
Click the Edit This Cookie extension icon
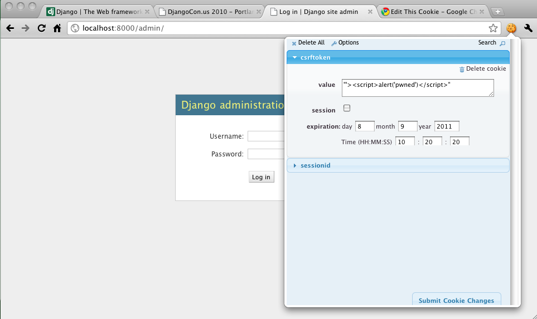coord(511,28)
